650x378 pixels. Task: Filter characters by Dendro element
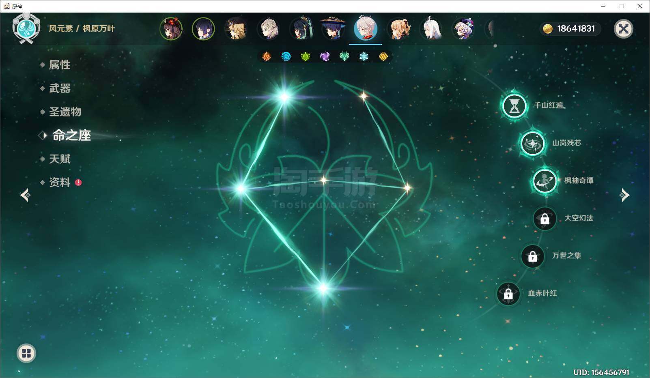(x=306, y=56)
